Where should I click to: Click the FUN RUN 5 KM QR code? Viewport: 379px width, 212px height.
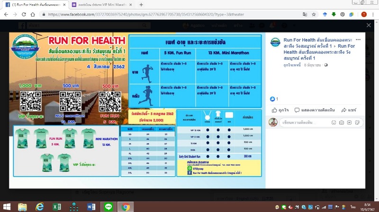[110, 102]
